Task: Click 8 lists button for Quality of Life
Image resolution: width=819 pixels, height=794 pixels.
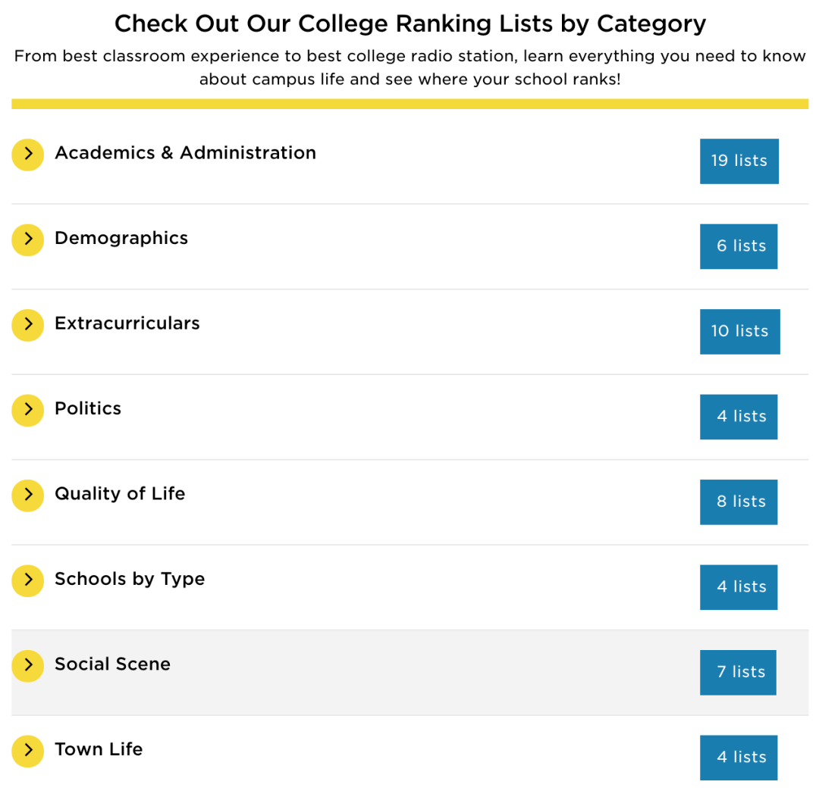Action: coord(739,502)
